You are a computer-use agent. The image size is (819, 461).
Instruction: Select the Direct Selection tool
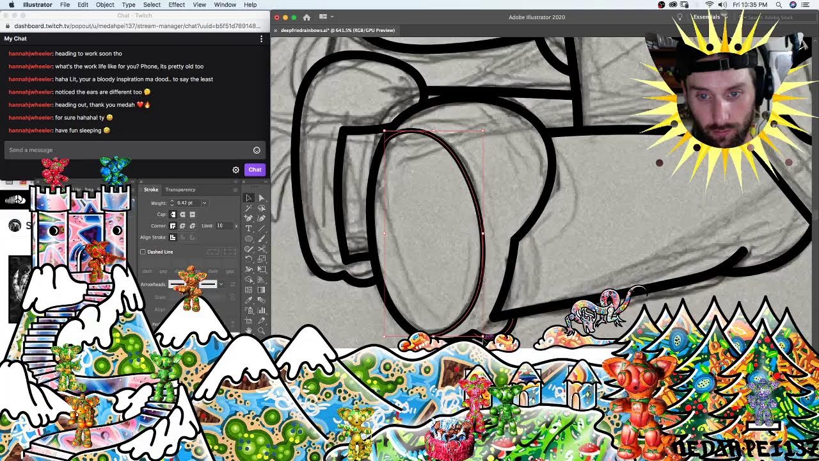(262, 198)
